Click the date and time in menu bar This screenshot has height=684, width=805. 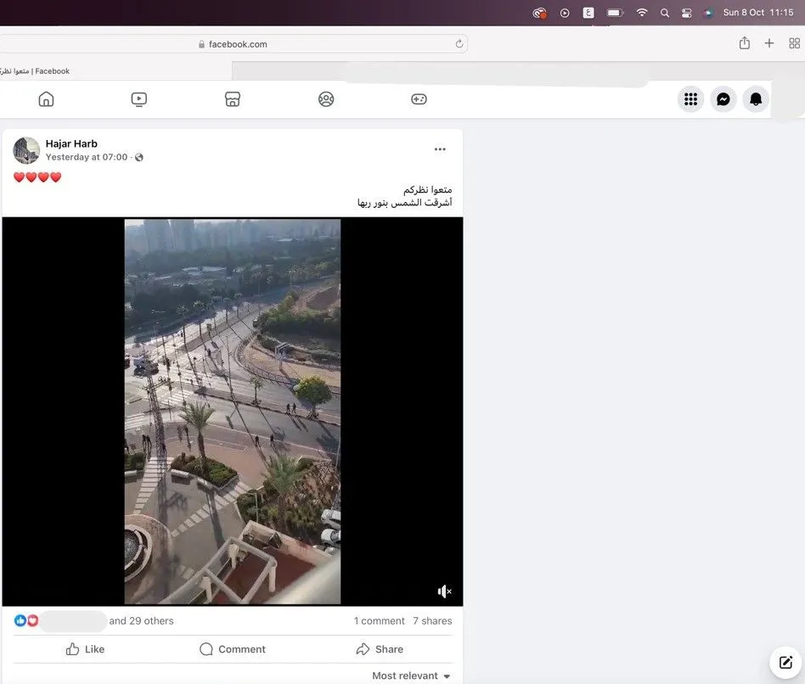point(757,13)
